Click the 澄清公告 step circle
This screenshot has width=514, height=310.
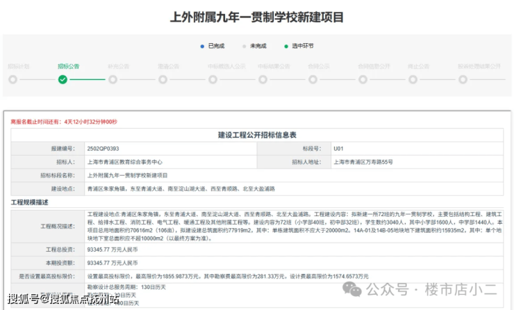click(163, 79)
